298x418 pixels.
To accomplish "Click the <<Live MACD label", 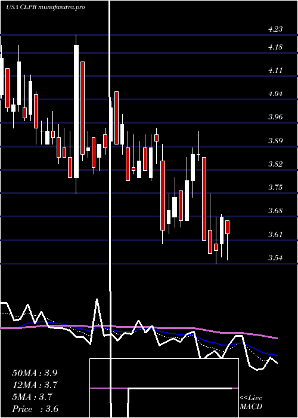I will [251, 402].
